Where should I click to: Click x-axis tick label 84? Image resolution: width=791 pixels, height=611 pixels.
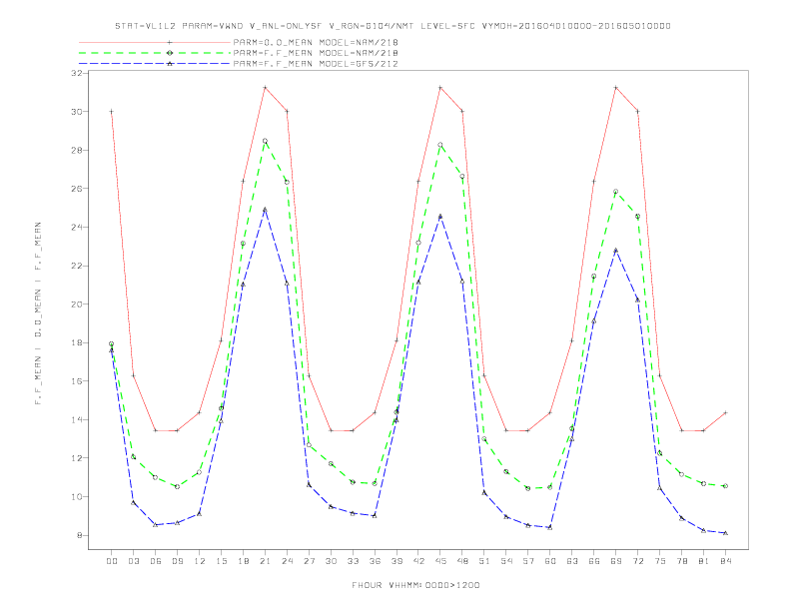(725, 561)
